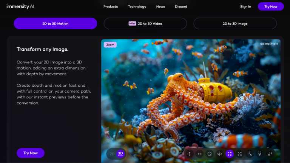Screen dimensions: 290x163
Task: Open the Products menu
Action: tap(111, 7)
